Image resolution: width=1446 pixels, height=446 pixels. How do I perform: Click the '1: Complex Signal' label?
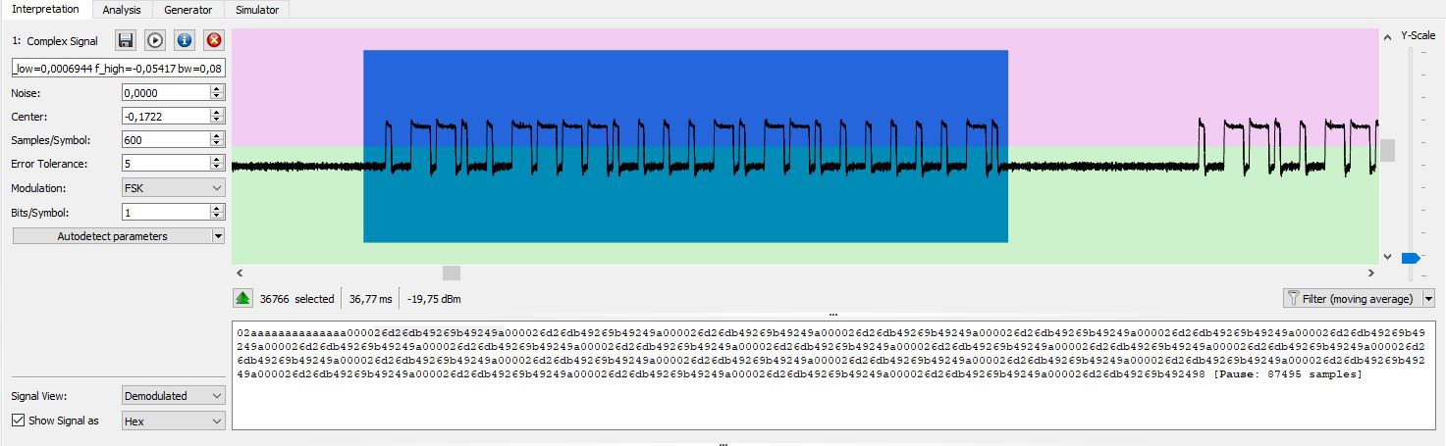(55, 41)
